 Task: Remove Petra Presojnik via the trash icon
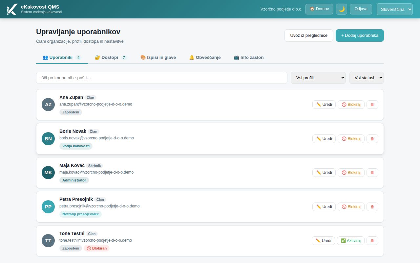tap(372, 207)
